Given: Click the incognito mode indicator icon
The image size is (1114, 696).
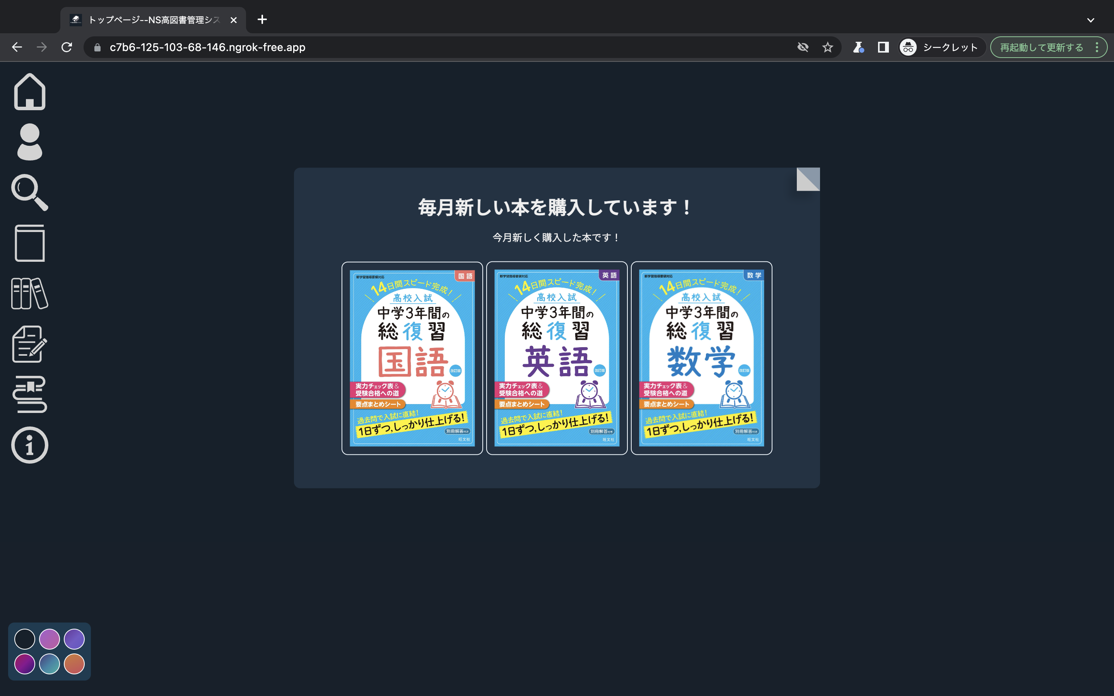Looking at the screenshot, I should click(x=908, y=47).
